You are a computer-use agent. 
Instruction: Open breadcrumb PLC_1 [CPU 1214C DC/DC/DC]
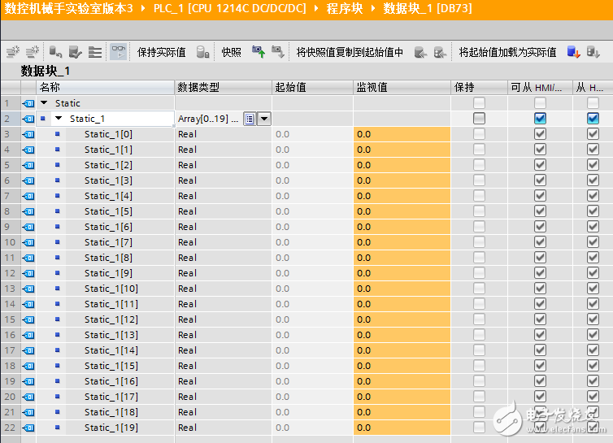tap(230, 8)
